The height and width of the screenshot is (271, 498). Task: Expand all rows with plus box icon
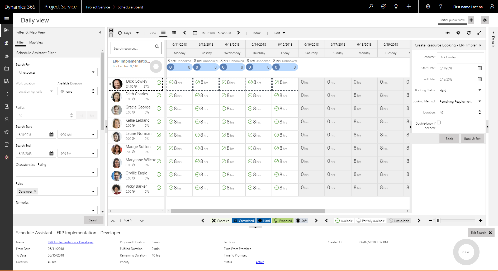[x=111, y=31]
